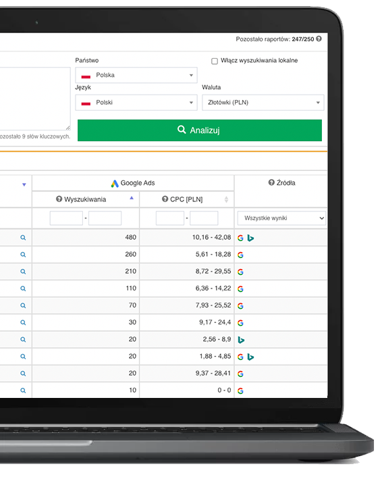Click help icon beside CPC [PLN] header
Viewport: 384px width, 479px height.
click(165, 199)
